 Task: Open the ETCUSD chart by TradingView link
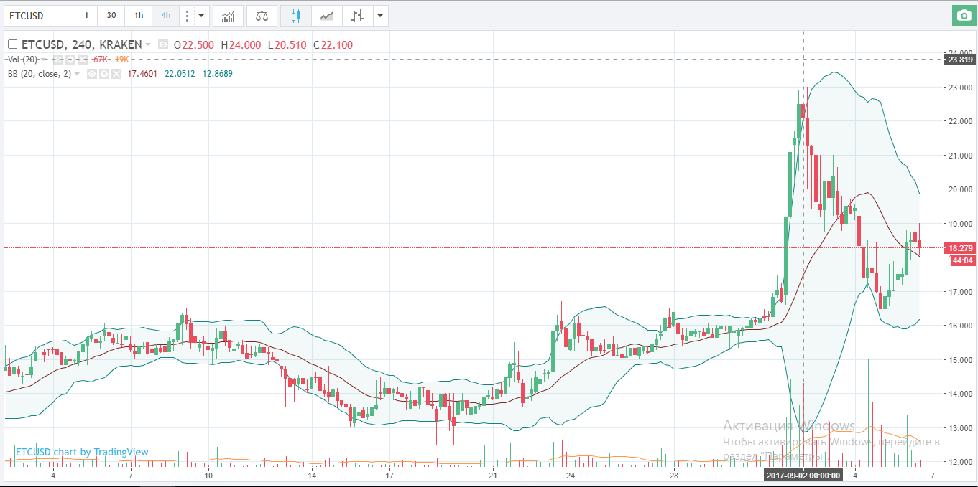click(x=81, y=452)
